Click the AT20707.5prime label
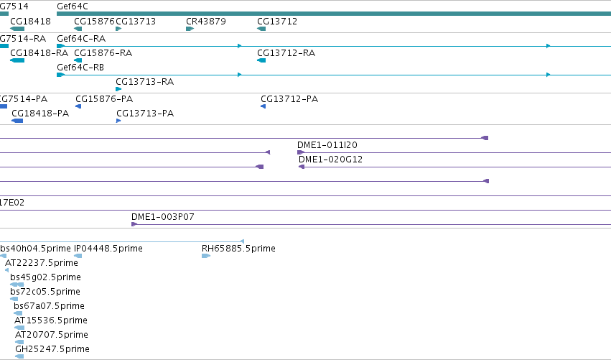611x360 pixels. click(52, 335)
